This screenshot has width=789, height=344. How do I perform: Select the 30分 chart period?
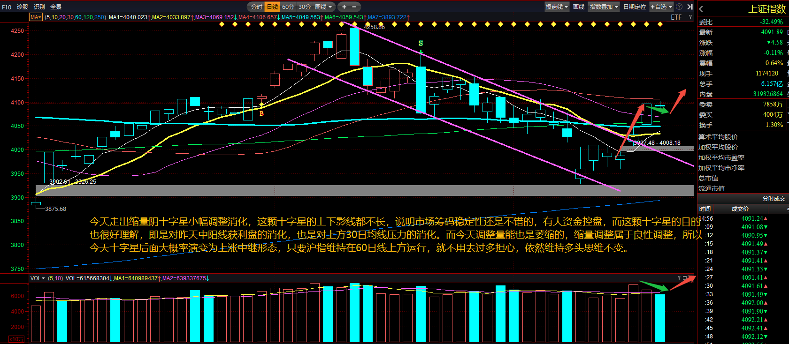point(304,7)
